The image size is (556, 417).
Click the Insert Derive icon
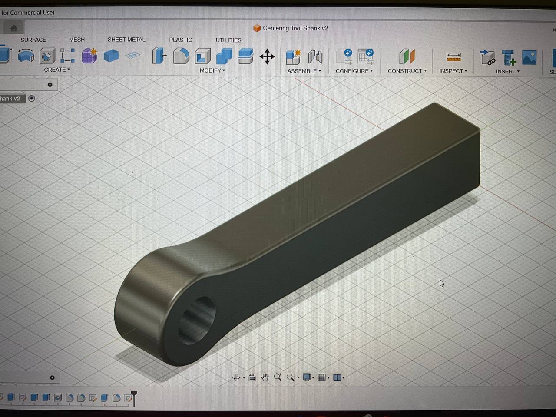(487, 57)
